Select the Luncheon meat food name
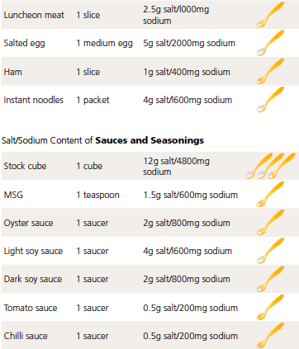 (x=34, y=15)
